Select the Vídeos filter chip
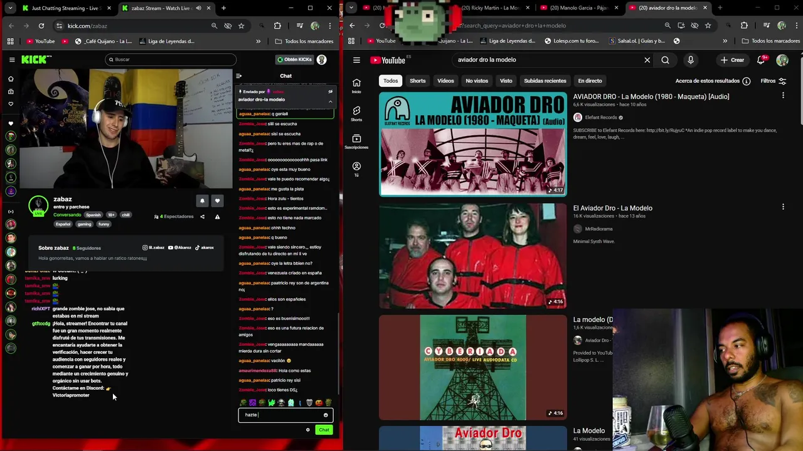This screenshot has height=451, width=803. pos(445,81)
